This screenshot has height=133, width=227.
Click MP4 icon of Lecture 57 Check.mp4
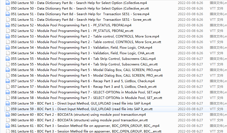click(8, 81)
